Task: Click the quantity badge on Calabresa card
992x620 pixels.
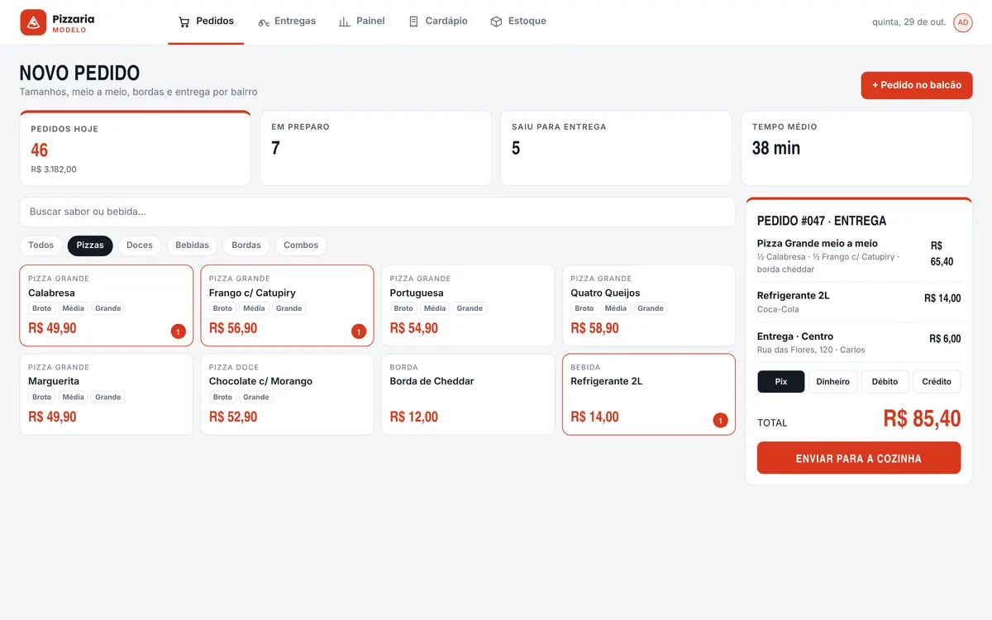Action: [178, 331]
